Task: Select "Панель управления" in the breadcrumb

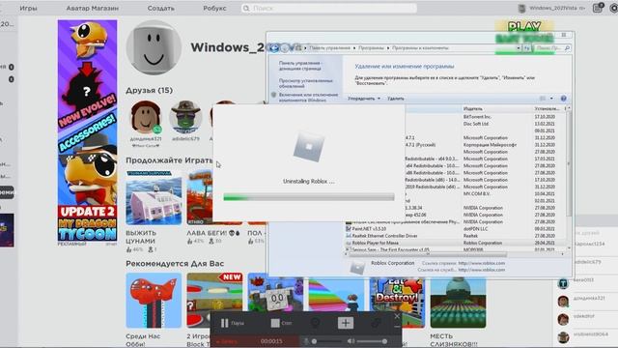Action: click(x=329, y=47)
